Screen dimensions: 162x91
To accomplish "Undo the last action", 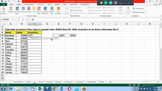I will click(x=9, y=1).
